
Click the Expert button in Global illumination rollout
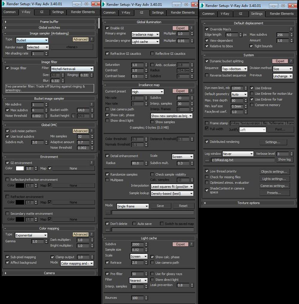pos(180,28)
